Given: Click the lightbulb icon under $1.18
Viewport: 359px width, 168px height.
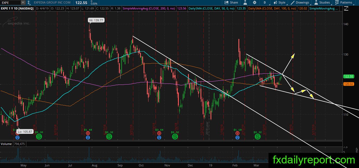Looking at the screenshot, I should (237, 138).
